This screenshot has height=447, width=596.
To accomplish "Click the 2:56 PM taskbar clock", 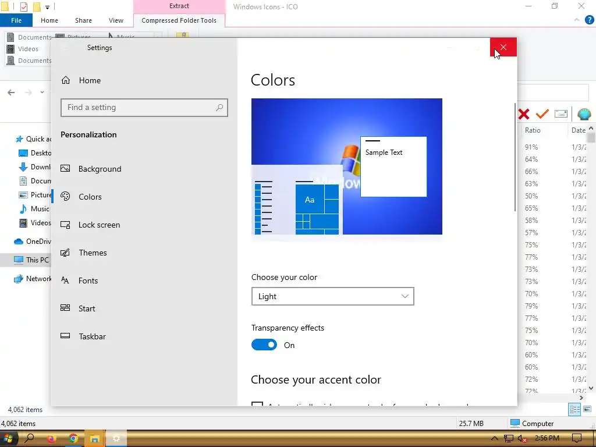I will pos(547,439).
